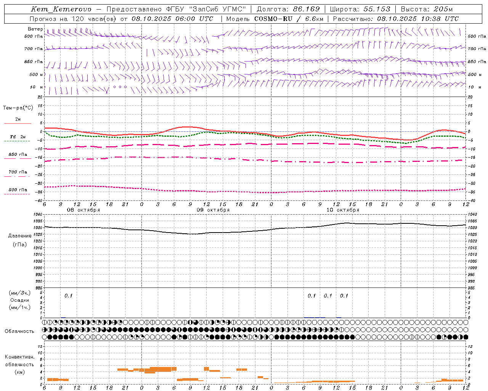Screen dimensions: 488x391
Task: Click the Рассчитано: 08.10.2025 10:38 UTC text
Action: click(x=396, y=19)
